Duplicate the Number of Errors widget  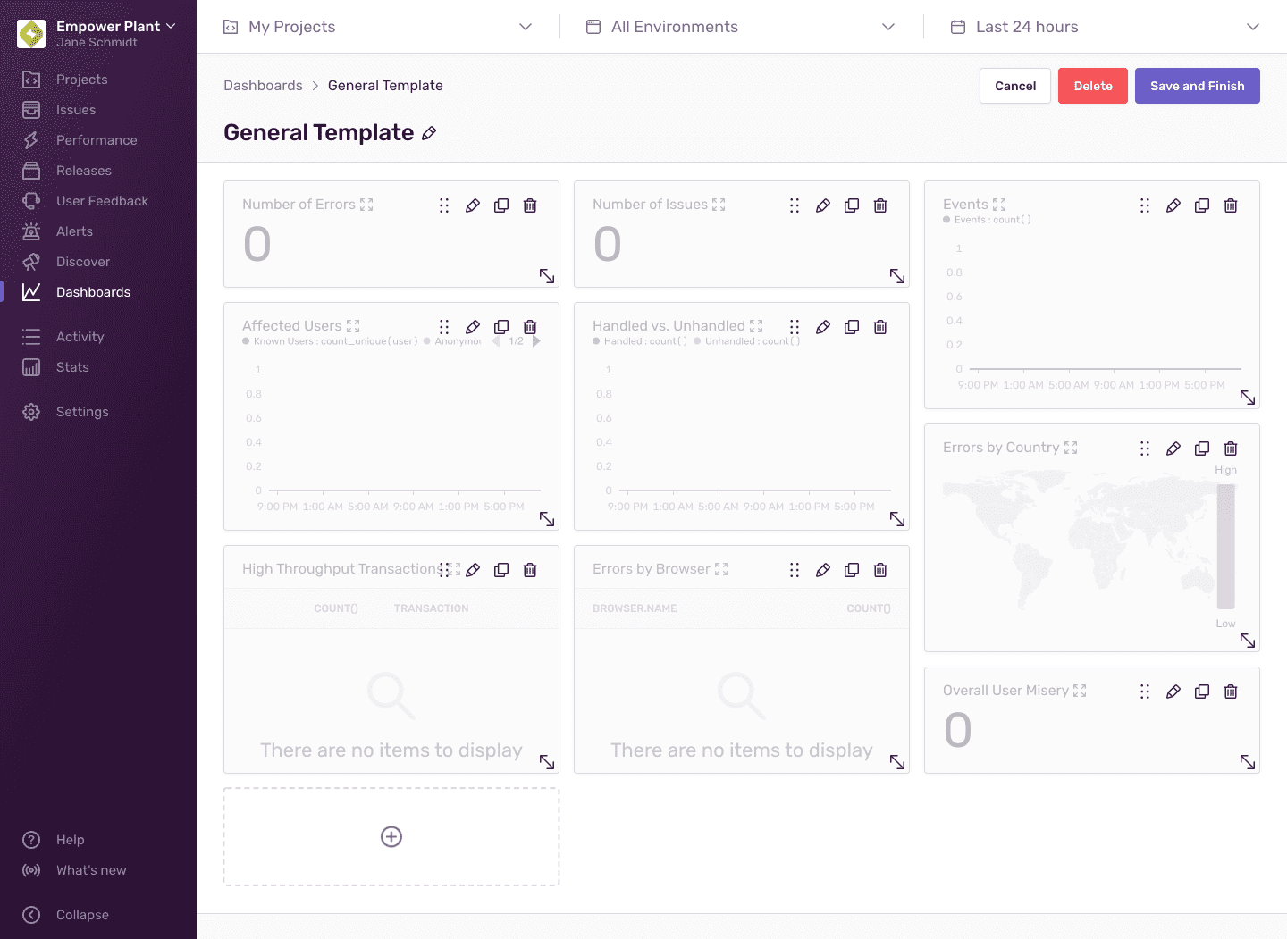click(501, 205)
